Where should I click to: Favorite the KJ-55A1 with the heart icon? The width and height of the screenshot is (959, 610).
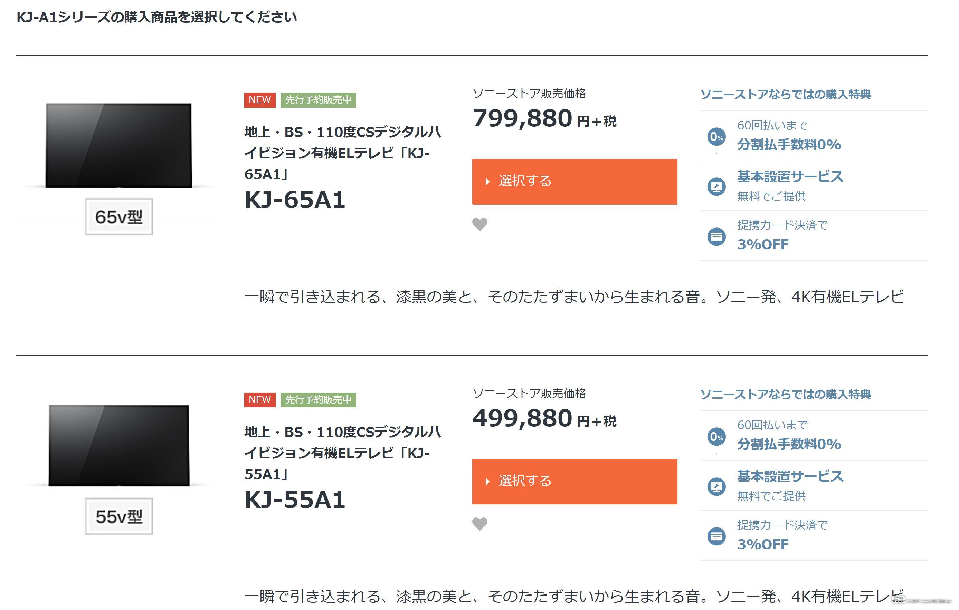pyautogui.click(x=479, y=524)
